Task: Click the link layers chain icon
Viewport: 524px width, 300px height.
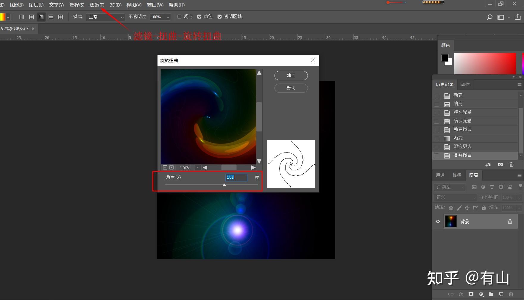Action: (451, 294)
